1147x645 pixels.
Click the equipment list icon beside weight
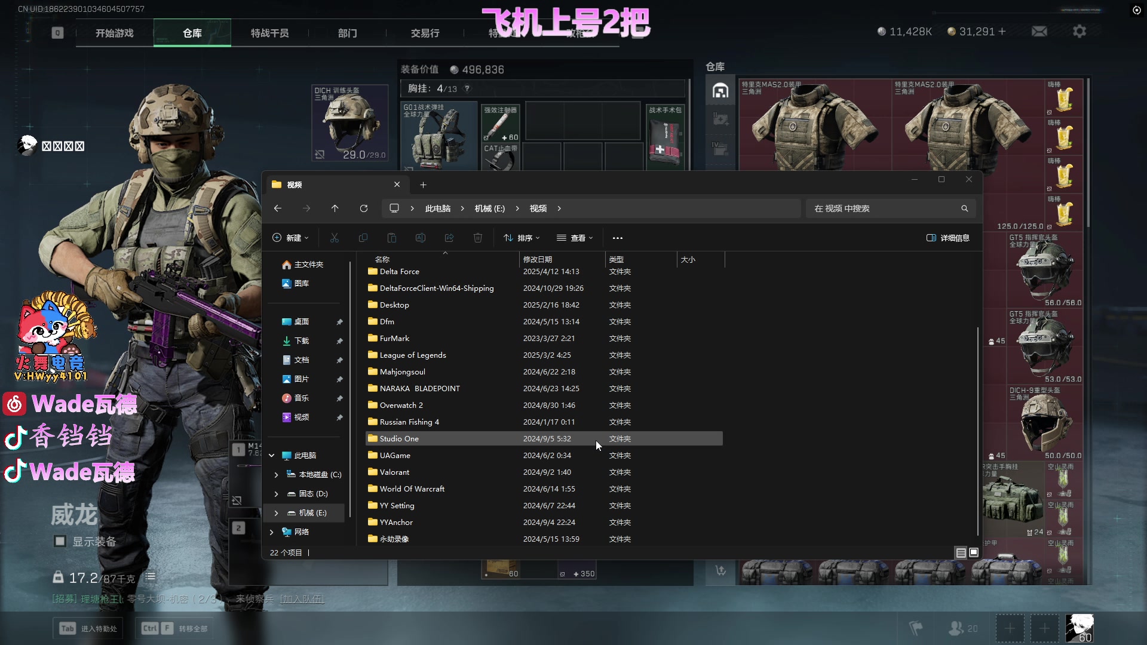click(150, 577)
